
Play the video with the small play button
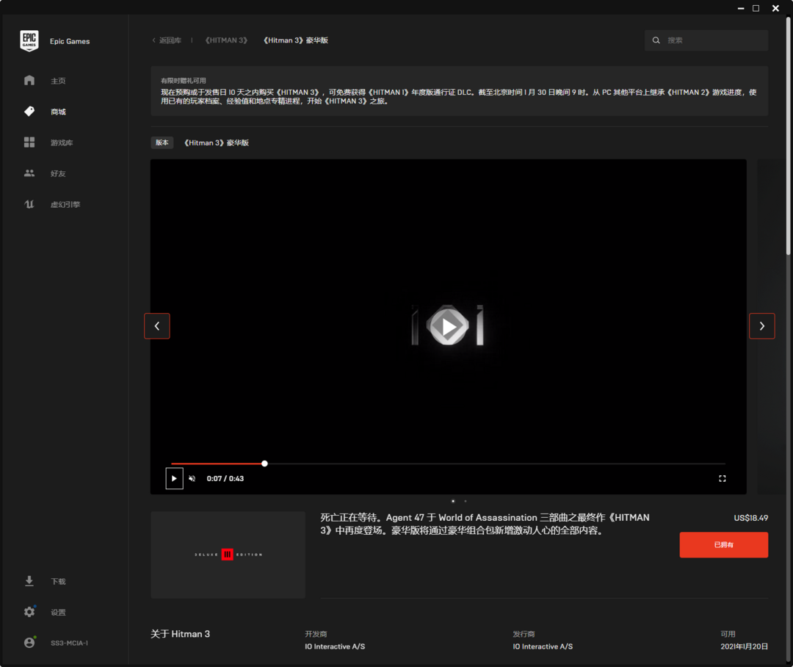pyautogui.click(x=174, y=478)
